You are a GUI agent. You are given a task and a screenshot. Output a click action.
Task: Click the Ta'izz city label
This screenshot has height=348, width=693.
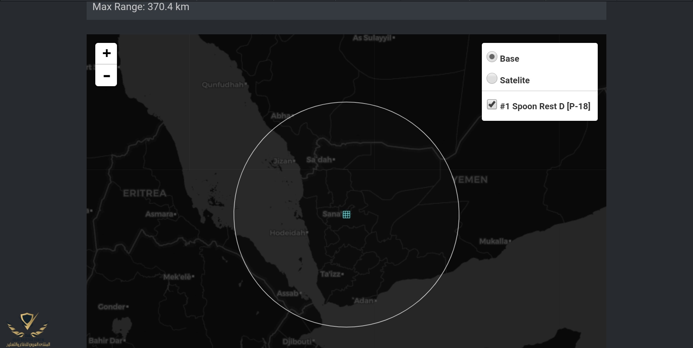coord(331,274)
